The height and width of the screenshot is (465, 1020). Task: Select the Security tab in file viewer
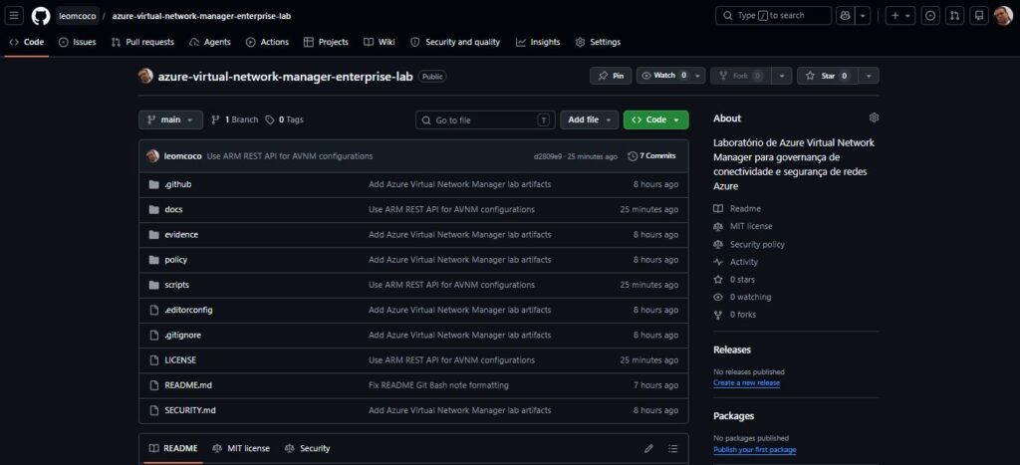(x=307, y=449)
